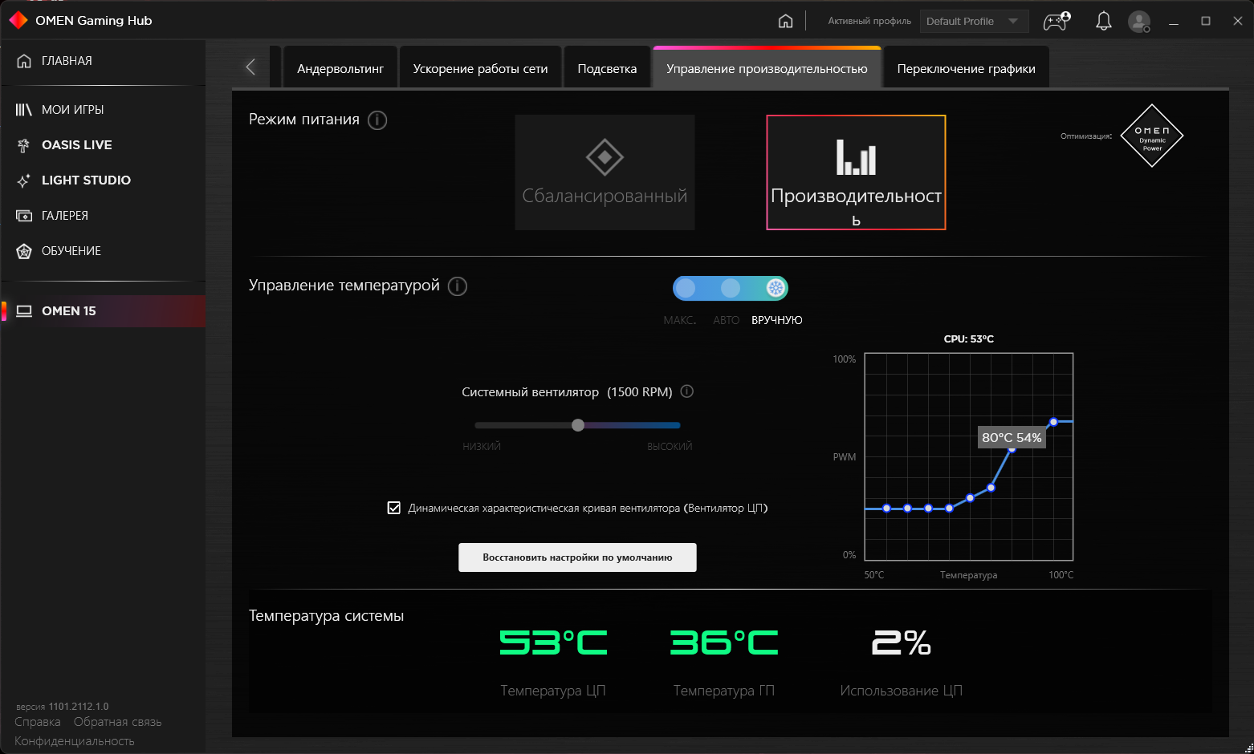Switch to Управление производительностью tab

click(x=767, y=68)
